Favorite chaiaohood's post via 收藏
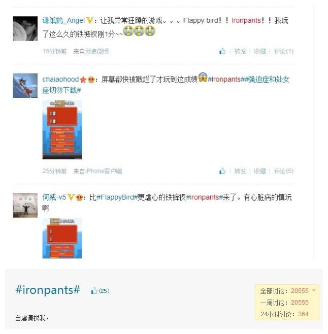 click(x=260, y=171)
